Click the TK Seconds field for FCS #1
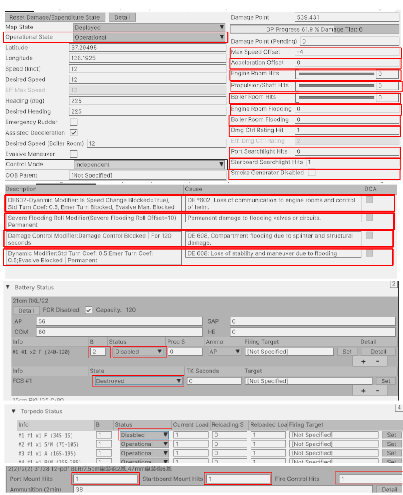This screenshot has height=495, width=403. pyautogui.click(x=214, y=381)
